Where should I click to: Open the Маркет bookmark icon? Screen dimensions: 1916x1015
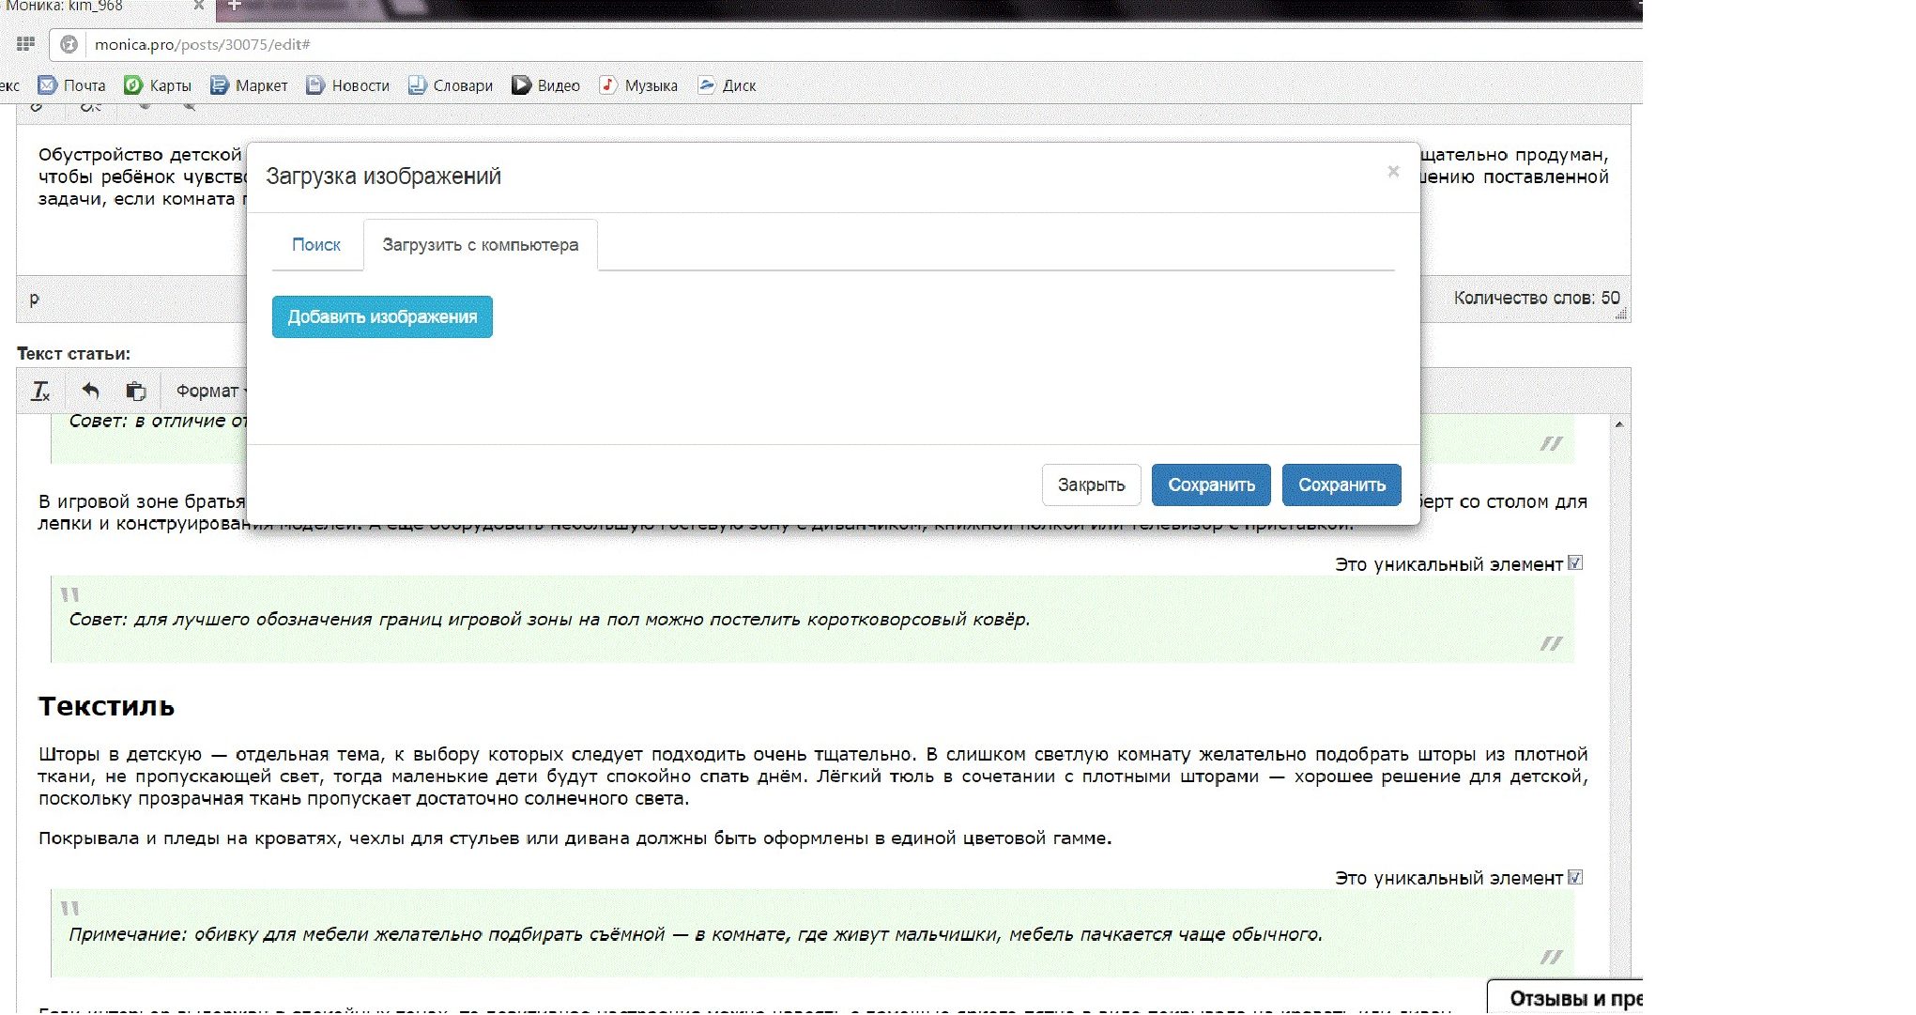tap(219, 85)
